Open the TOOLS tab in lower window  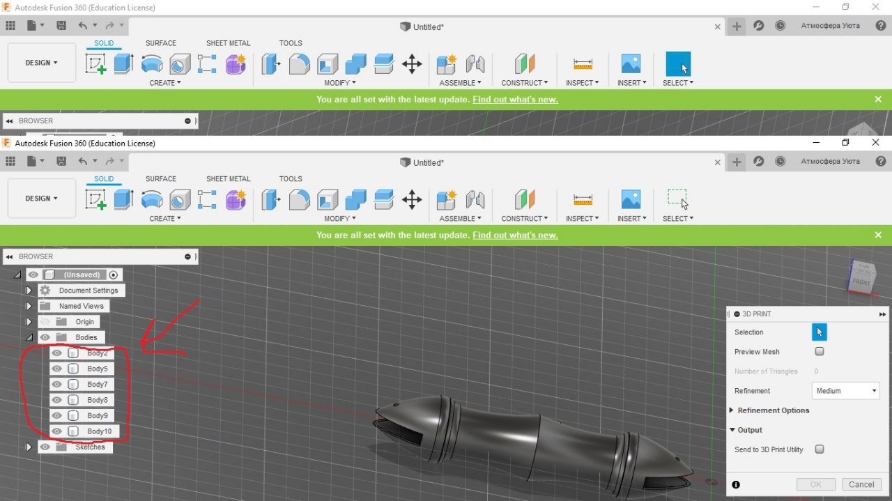coord(291,178)
